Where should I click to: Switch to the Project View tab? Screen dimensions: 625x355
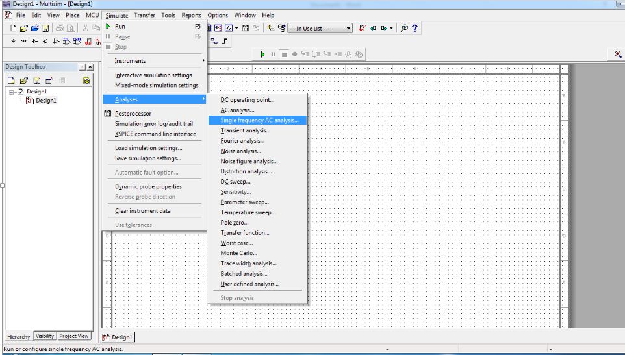[x=74, y=336]
